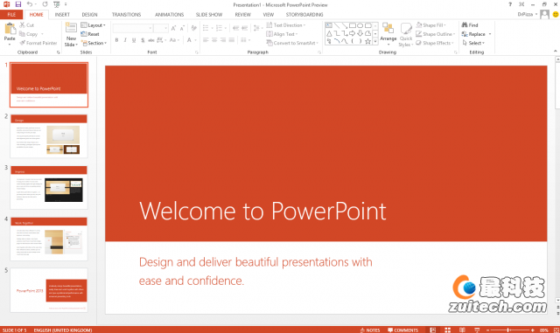Open Quick Styles gallery
The width and height of the screenshot is (560, 333).
[406, 35]
